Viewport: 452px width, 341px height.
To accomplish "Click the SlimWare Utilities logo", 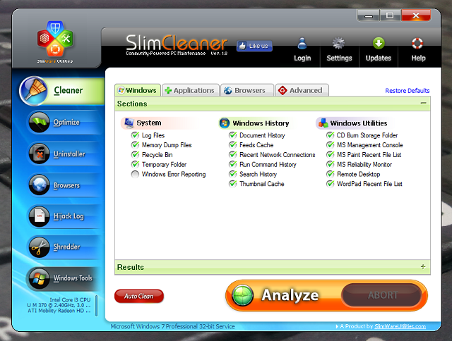I will pos(55,42).
